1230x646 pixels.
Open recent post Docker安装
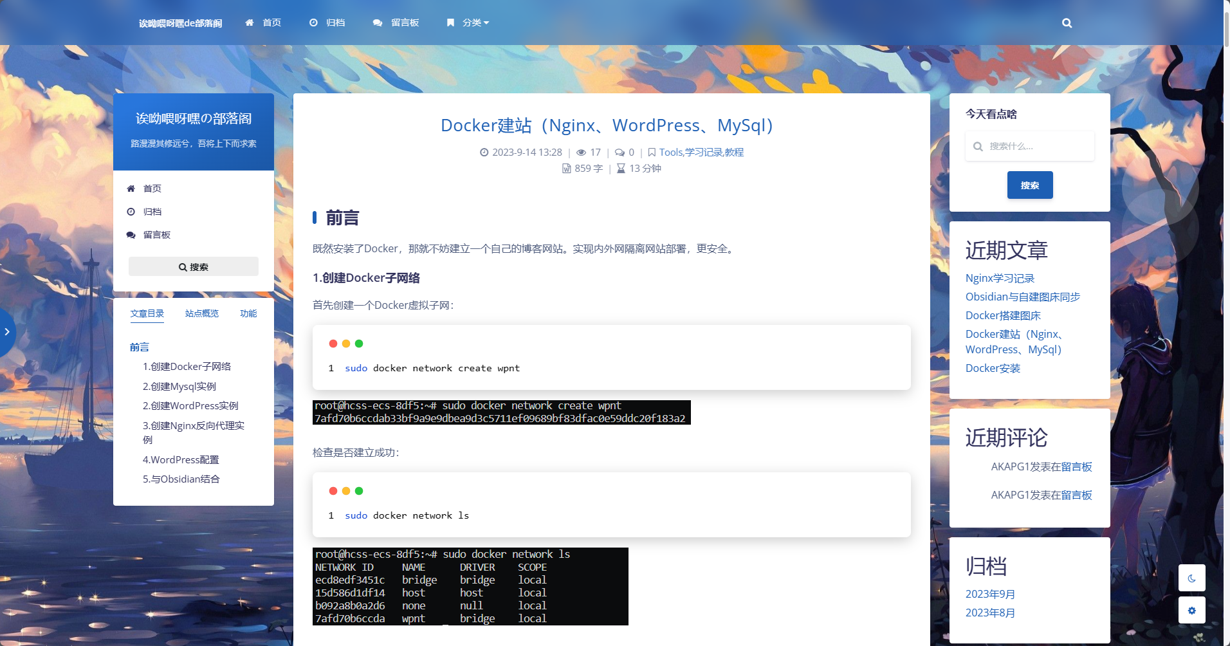(993, 369)
